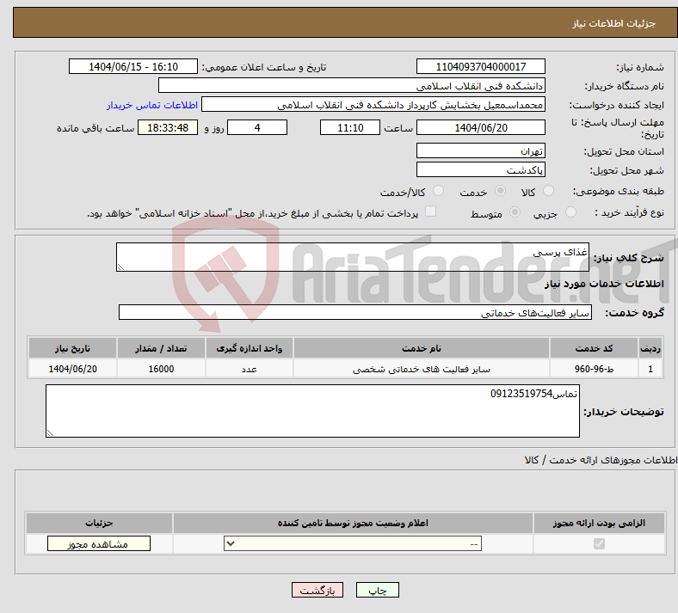This screenshot has width=678, height=613.
Task: Click the response deadline date field
Action: pos(480,127)
